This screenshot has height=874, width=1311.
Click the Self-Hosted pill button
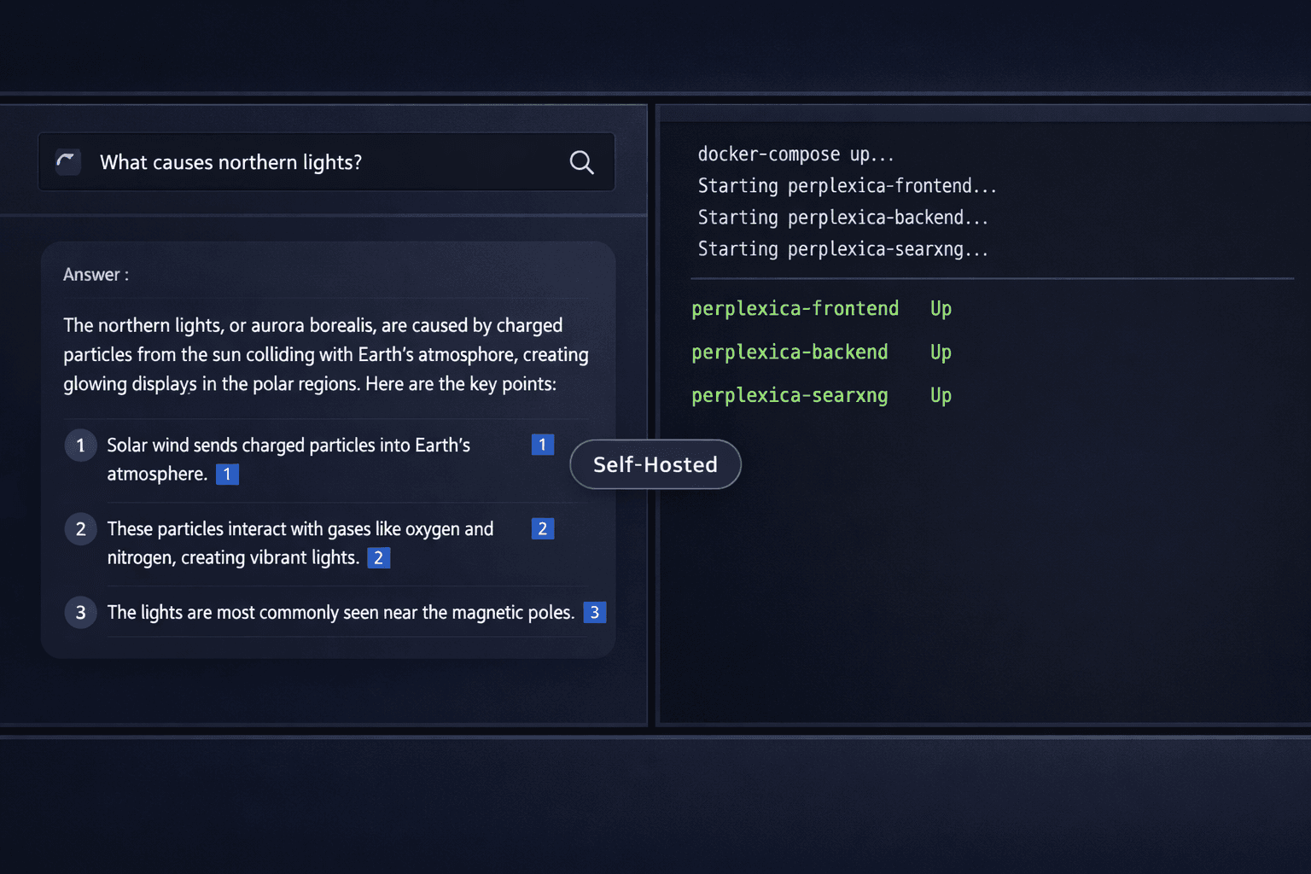tap(655, 464)
